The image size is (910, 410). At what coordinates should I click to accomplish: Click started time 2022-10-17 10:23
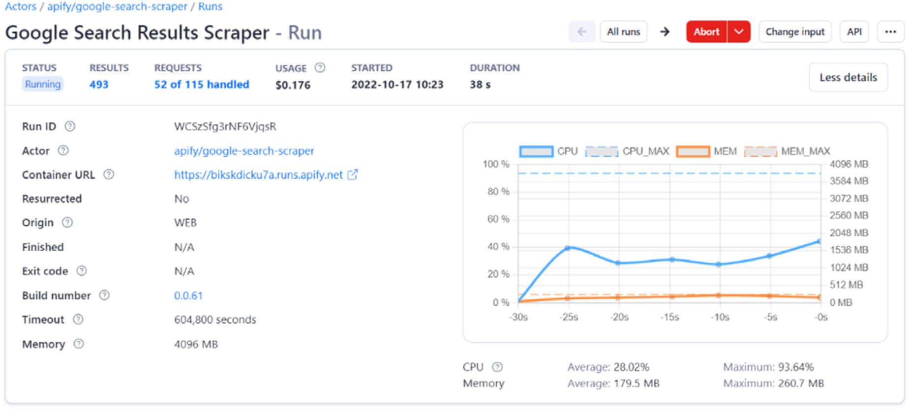click(x=397, y=85)
